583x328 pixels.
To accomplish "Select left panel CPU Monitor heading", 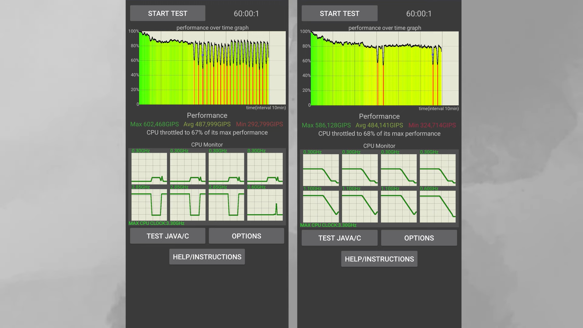I will point(207,145).
